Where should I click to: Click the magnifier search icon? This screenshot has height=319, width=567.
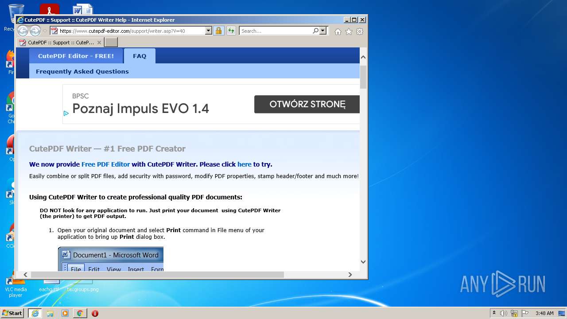coord(315,31)
